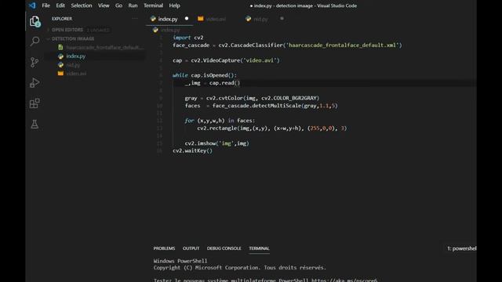This screenshot has width=502, height=282.
Task: Click the cv2.cvtColor gray line
Action: coord(252,98)
